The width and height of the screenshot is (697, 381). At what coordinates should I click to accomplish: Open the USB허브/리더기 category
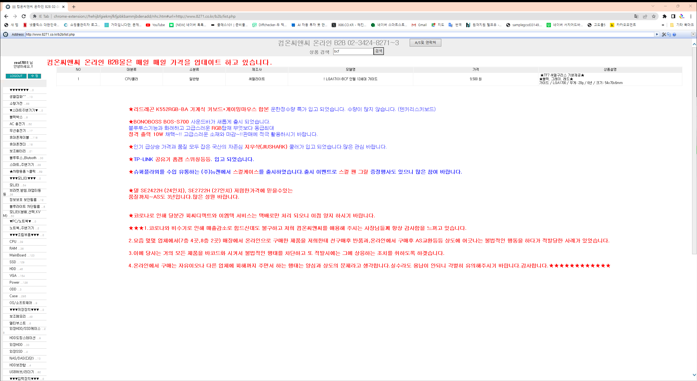22,372
